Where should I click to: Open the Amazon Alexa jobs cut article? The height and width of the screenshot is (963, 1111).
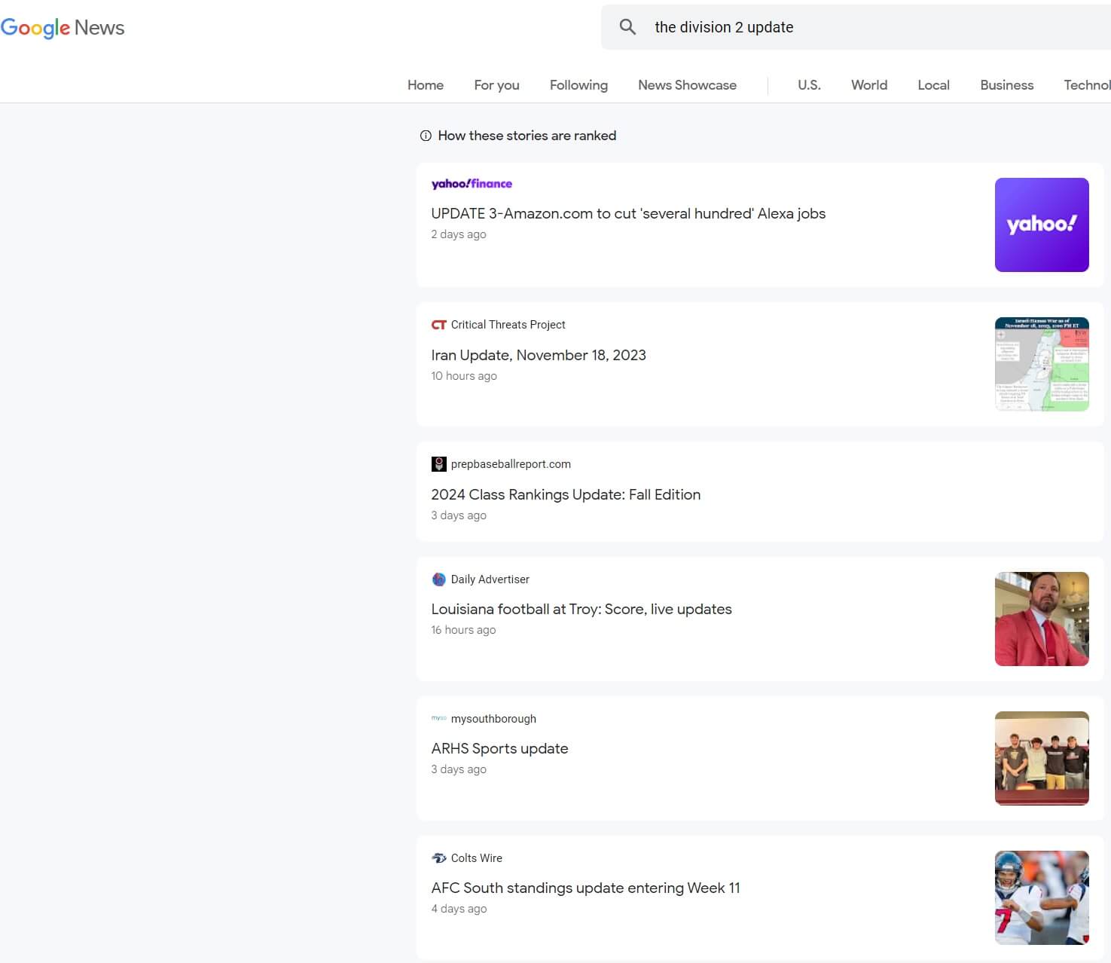[x=628, y=214]
